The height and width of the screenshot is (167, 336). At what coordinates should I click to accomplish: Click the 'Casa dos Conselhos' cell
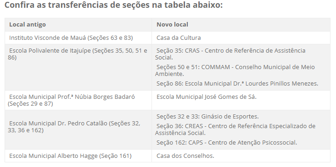coord(241,156)
